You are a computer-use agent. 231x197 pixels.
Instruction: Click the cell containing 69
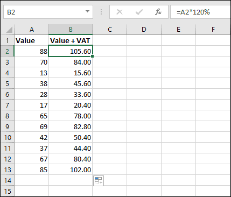point(32,126)
